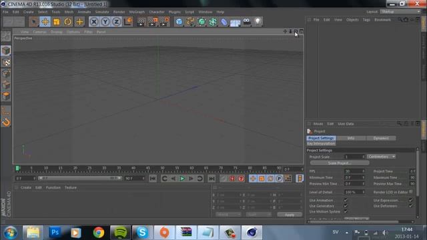Open the Centimeters unit dropdown
427x240 pixels.
[381, 157]
